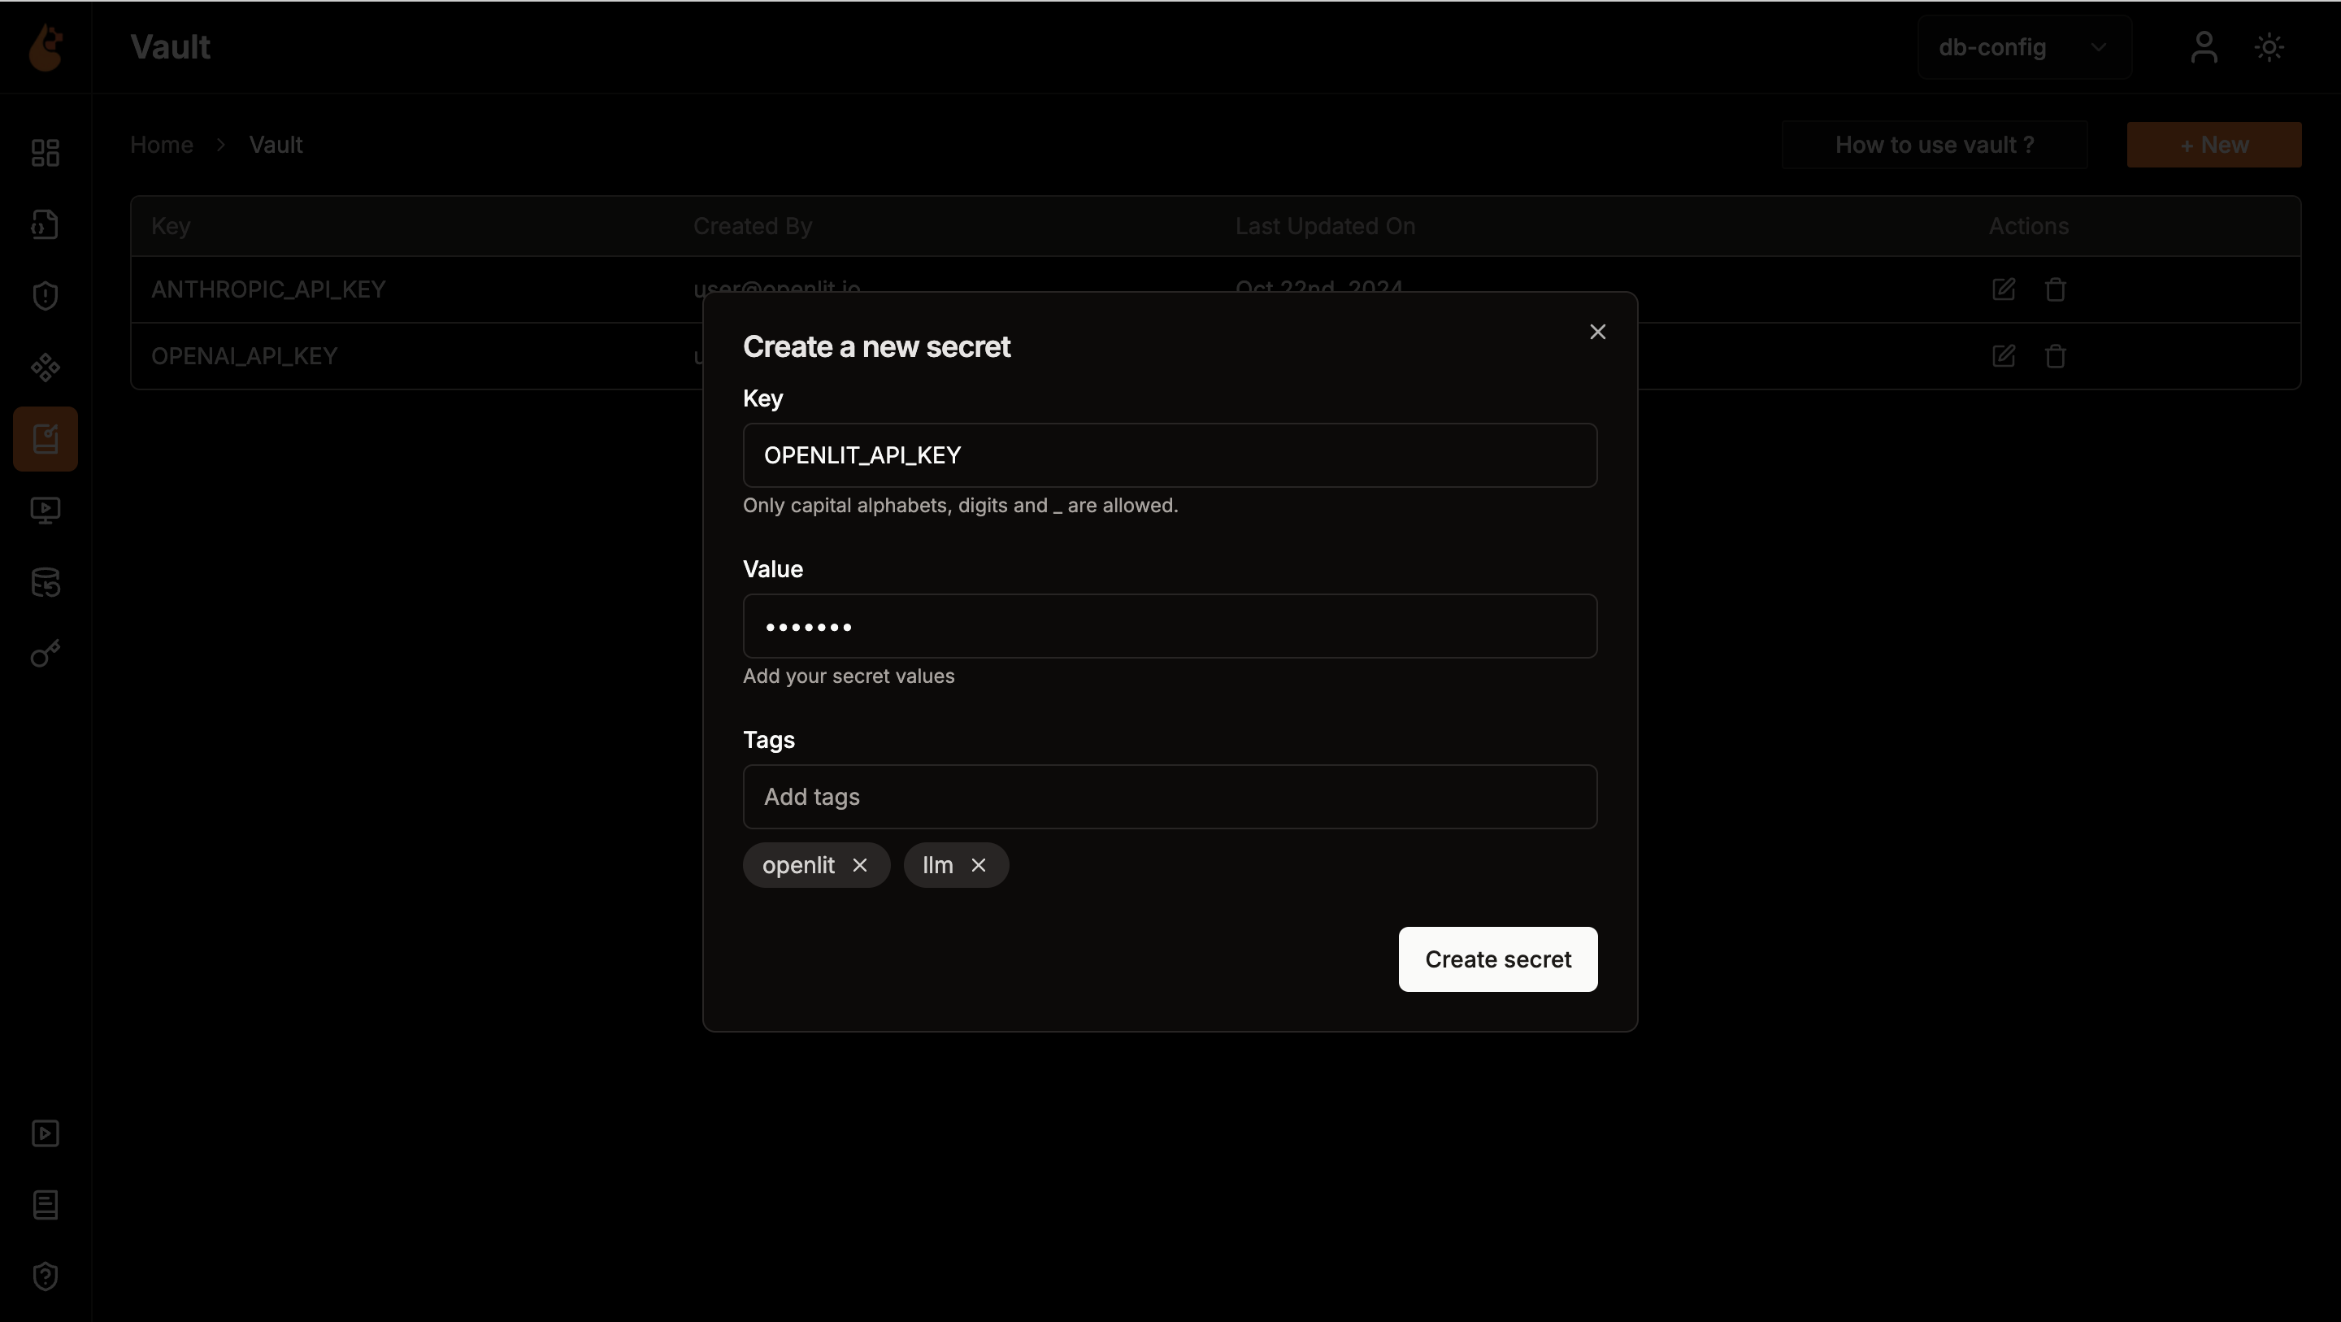Open the API keys key icon
This screenshot has height=1322, width=2341.
(x=46, y=654)
